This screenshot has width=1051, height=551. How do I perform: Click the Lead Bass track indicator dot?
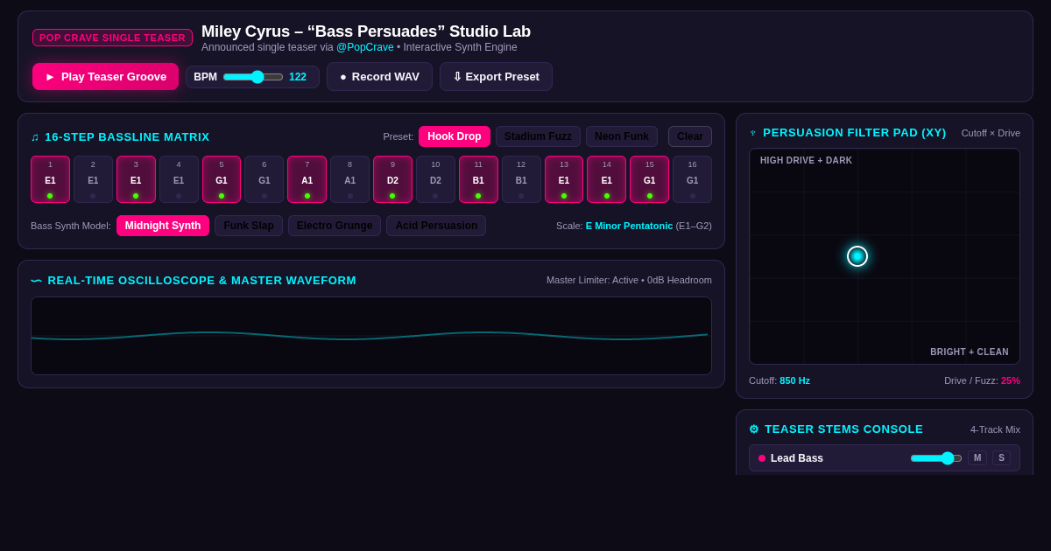[762, 458]
